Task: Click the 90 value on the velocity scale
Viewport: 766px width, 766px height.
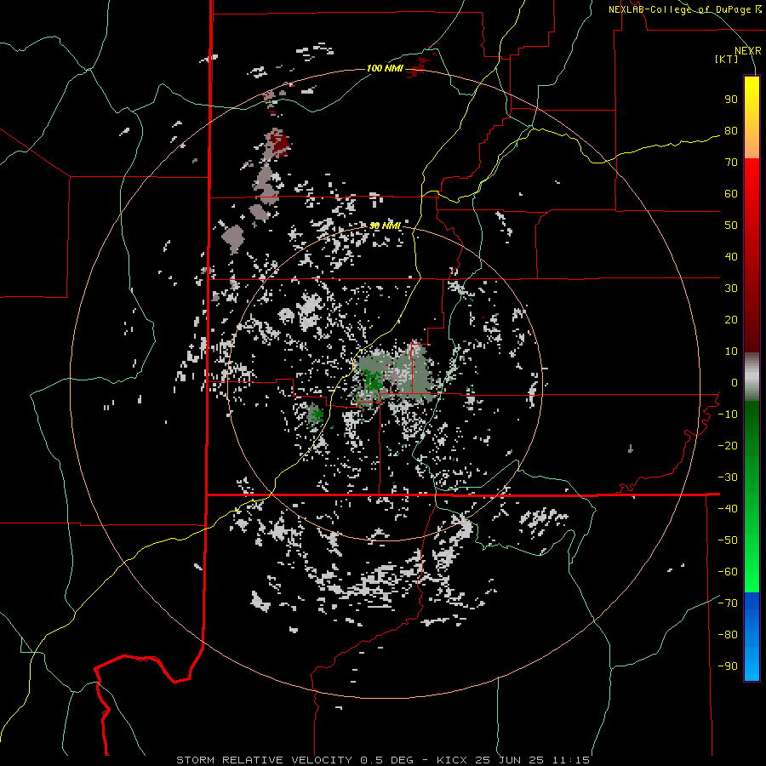Action: point(731,100)
